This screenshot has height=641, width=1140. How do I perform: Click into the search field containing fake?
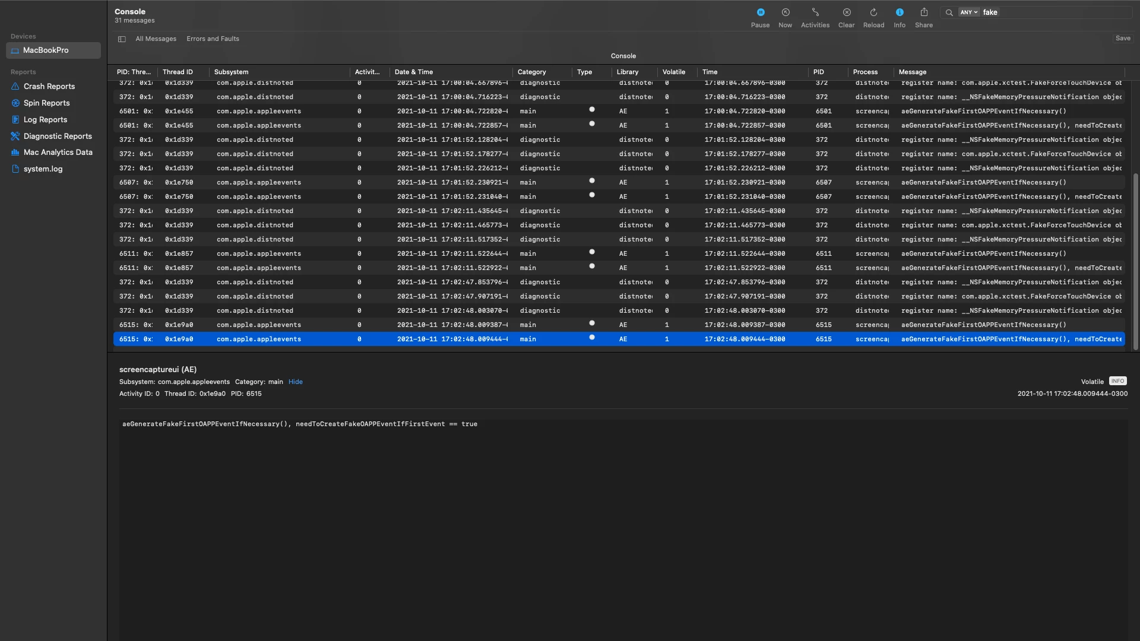point(1057,12)
